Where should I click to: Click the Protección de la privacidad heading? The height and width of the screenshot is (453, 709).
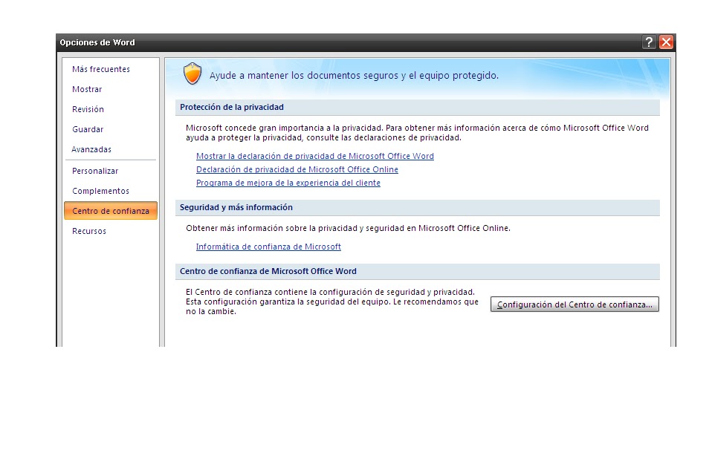pos(232,107)
